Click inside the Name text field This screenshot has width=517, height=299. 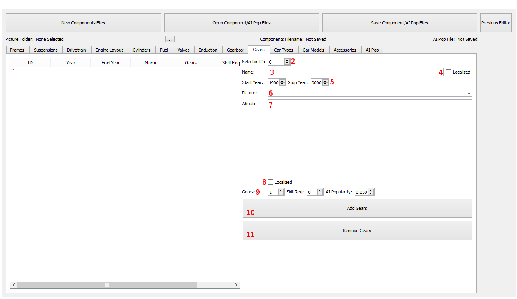(355, 72)
